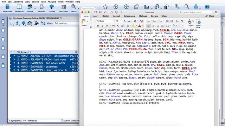Zoom out with the minus magnifier
The width and height of the screenshot is (225, 126).
(x=187, y=7)
